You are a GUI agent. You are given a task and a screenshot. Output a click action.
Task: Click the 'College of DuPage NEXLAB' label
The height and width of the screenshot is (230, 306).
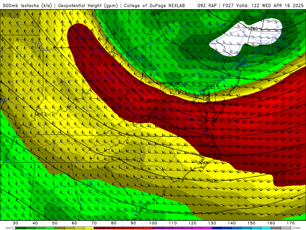154,5
